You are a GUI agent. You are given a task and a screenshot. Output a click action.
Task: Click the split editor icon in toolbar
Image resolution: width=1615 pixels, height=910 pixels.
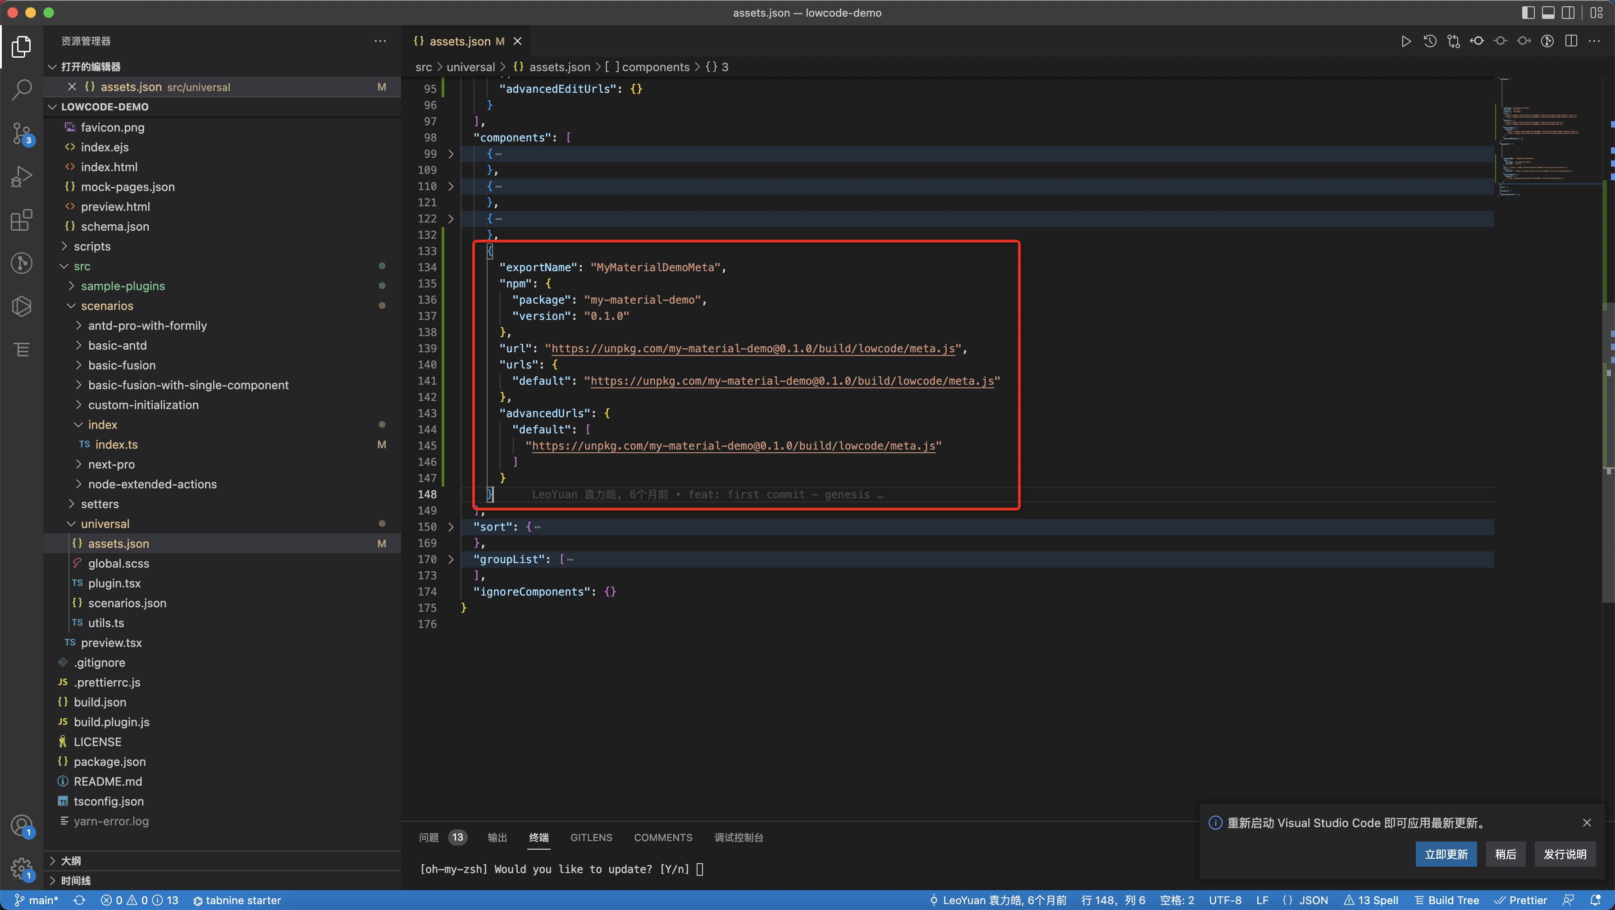[1570, 41]
